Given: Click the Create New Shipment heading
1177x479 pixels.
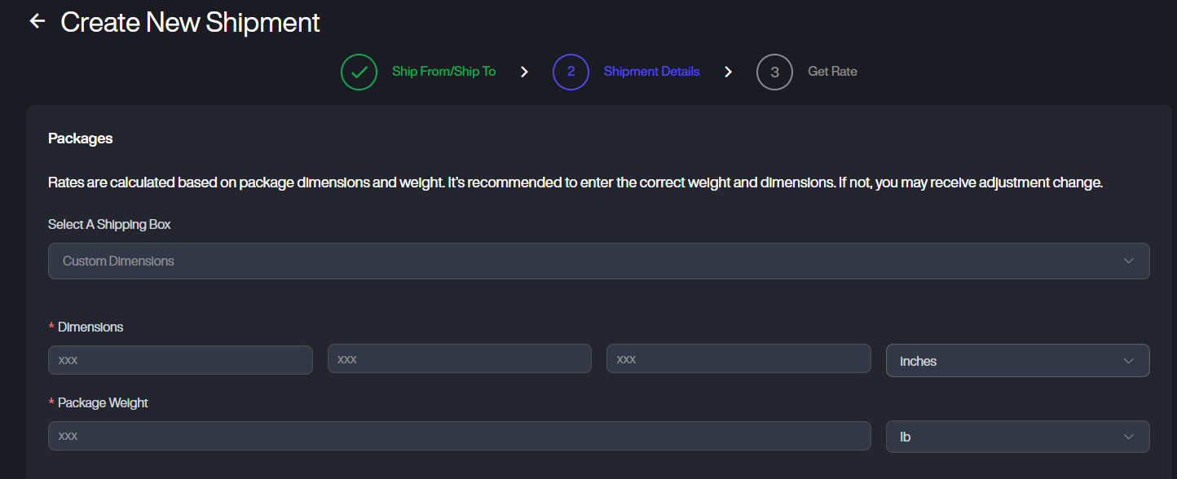Looking at the screenshot, I should coord(190,22).
